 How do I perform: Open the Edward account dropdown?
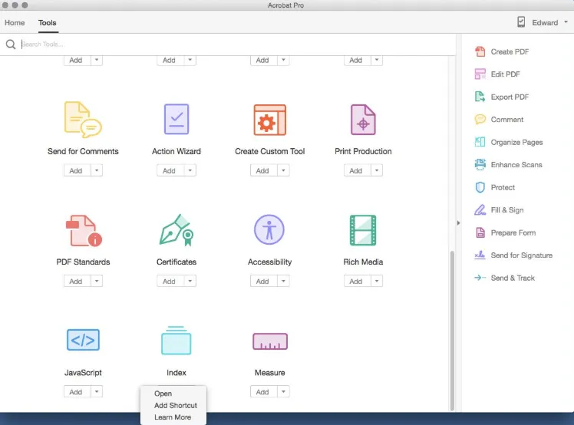tap(550, 22)
